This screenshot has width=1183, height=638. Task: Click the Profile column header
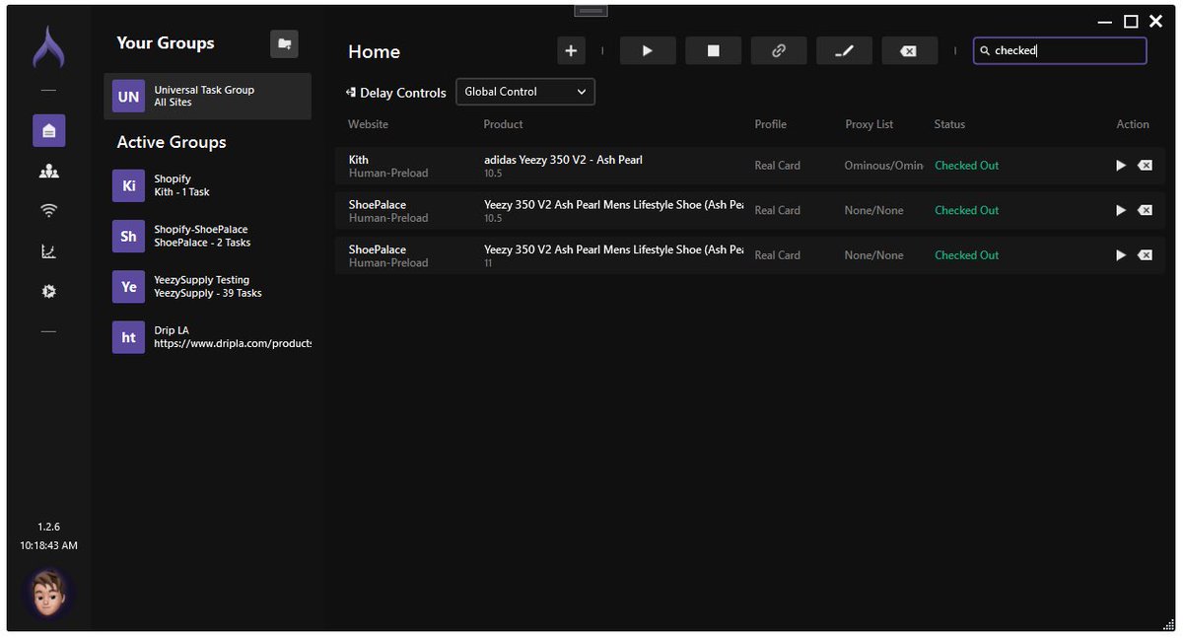pos(771,124)
